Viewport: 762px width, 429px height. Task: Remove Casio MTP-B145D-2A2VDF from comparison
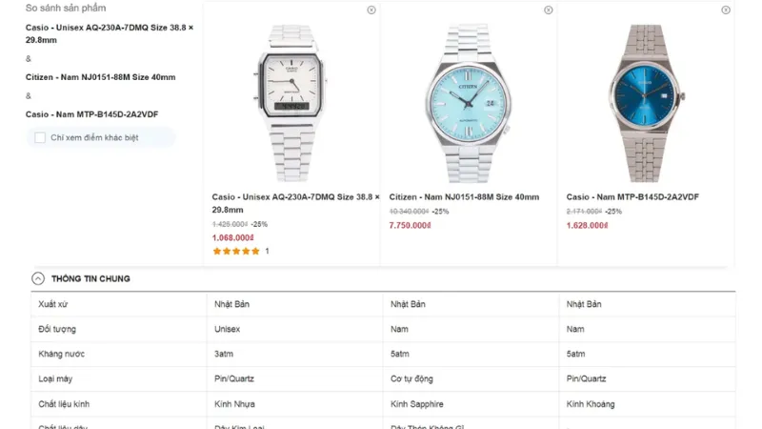click(726, 10)
